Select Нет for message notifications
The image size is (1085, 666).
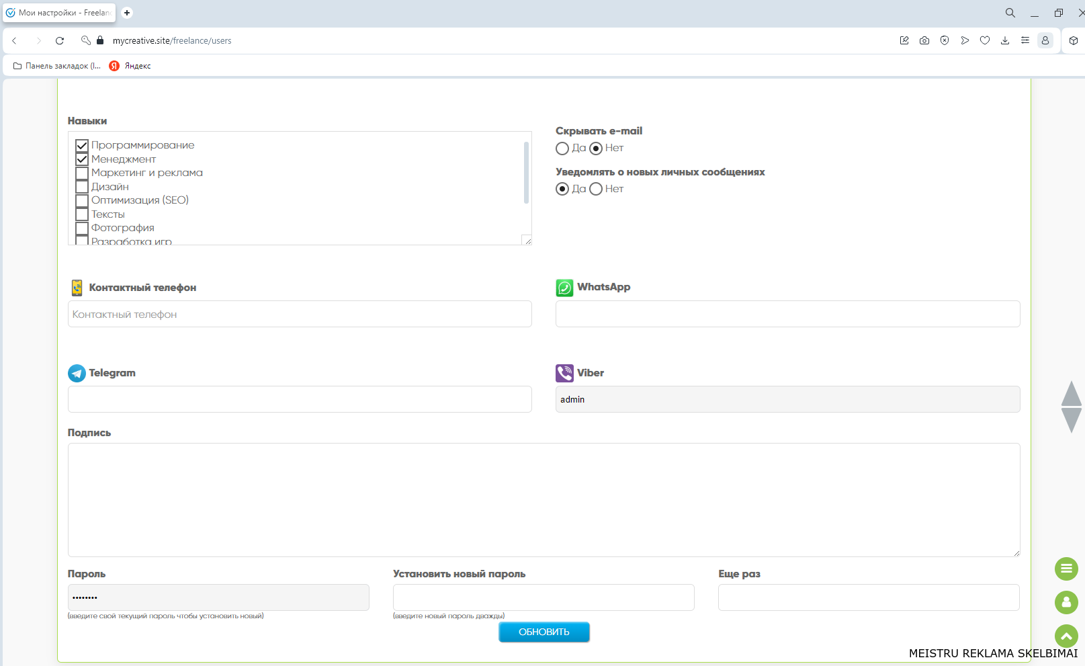[596, 189]
